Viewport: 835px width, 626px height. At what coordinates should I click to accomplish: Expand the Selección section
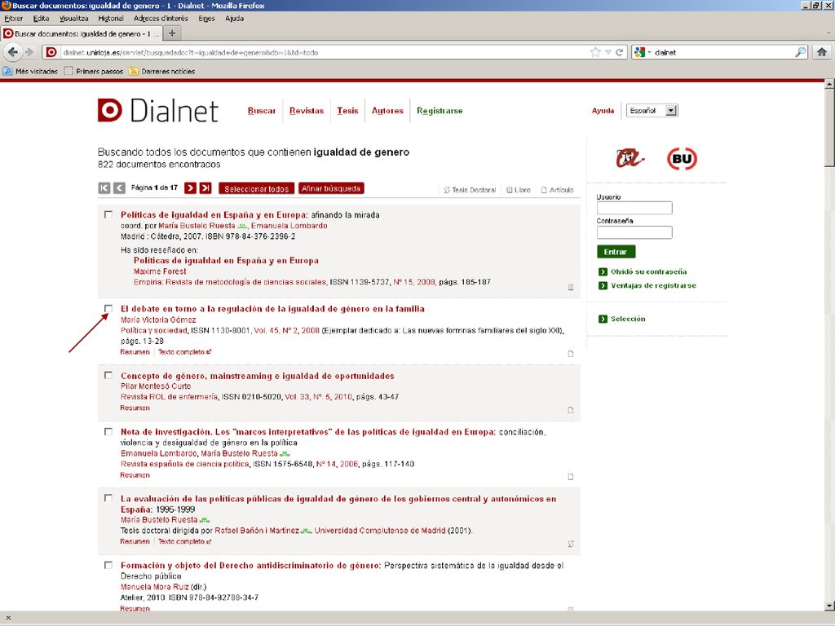pyautogui.click(x=622, y=319)
